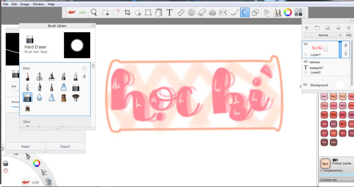Select the R32 Copic color swatch
The image size is (354, 187).
[324, 106]
